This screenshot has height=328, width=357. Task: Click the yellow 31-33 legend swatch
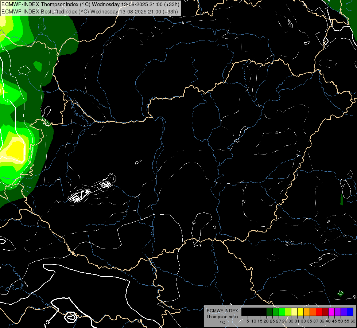pyautogui.click(x=300, y=312)
